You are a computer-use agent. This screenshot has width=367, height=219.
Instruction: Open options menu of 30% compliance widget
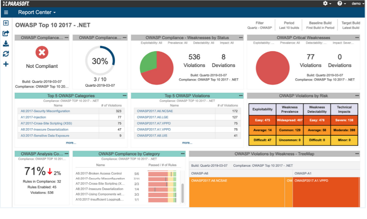125,38
